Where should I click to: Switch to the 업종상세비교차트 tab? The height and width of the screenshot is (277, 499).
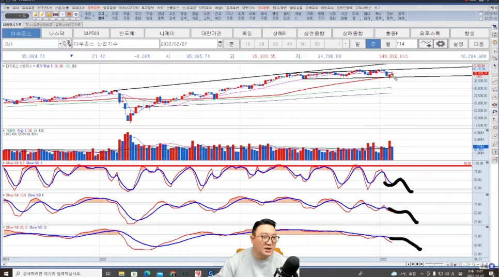click(x=68, y=25)
